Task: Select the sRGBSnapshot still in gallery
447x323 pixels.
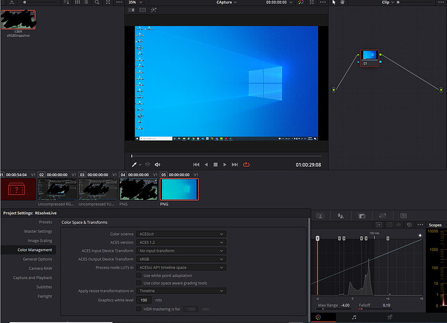Action: coord(19,19)
